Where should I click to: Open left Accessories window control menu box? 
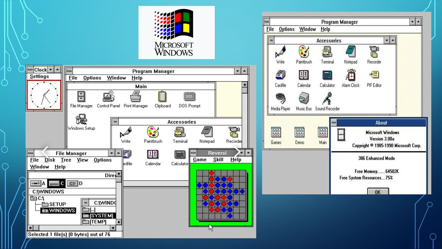pos(115,122)
